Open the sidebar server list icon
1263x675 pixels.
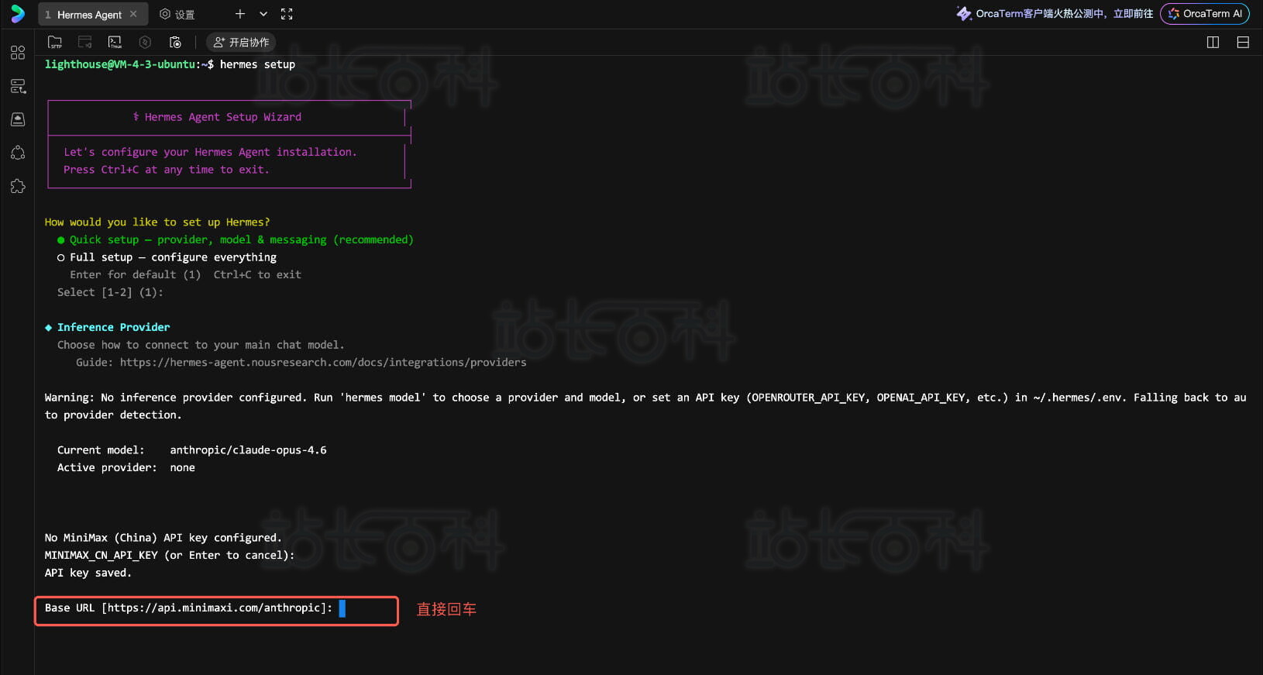point(18,86)
